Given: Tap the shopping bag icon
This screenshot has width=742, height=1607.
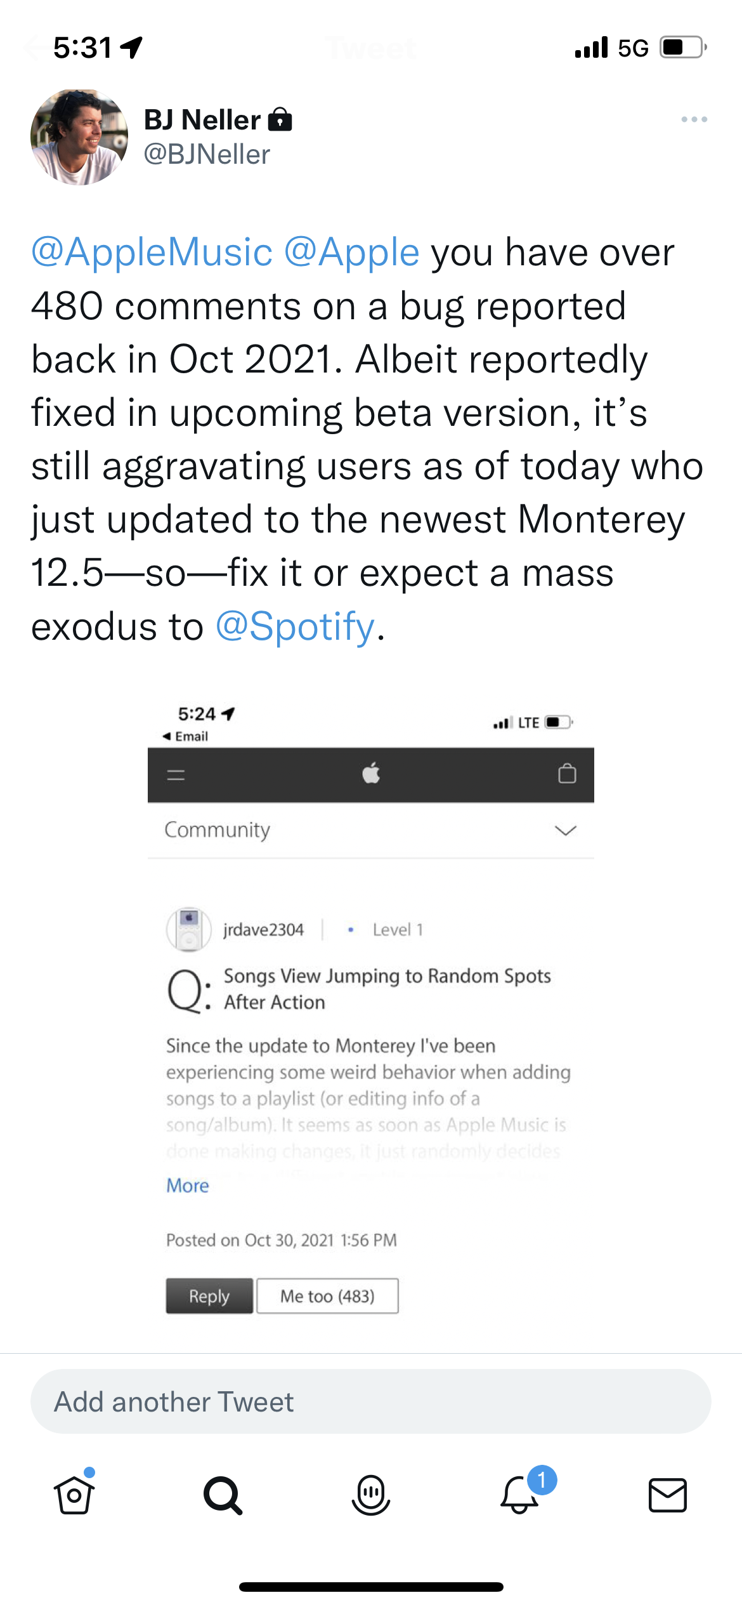Looking at the screenshot, I should pyautogui.click(x=567, y=774).
